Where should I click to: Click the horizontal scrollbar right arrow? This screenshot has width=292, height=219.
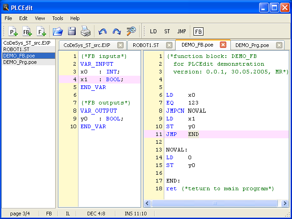pyautogui.click(x=285, y=203)
